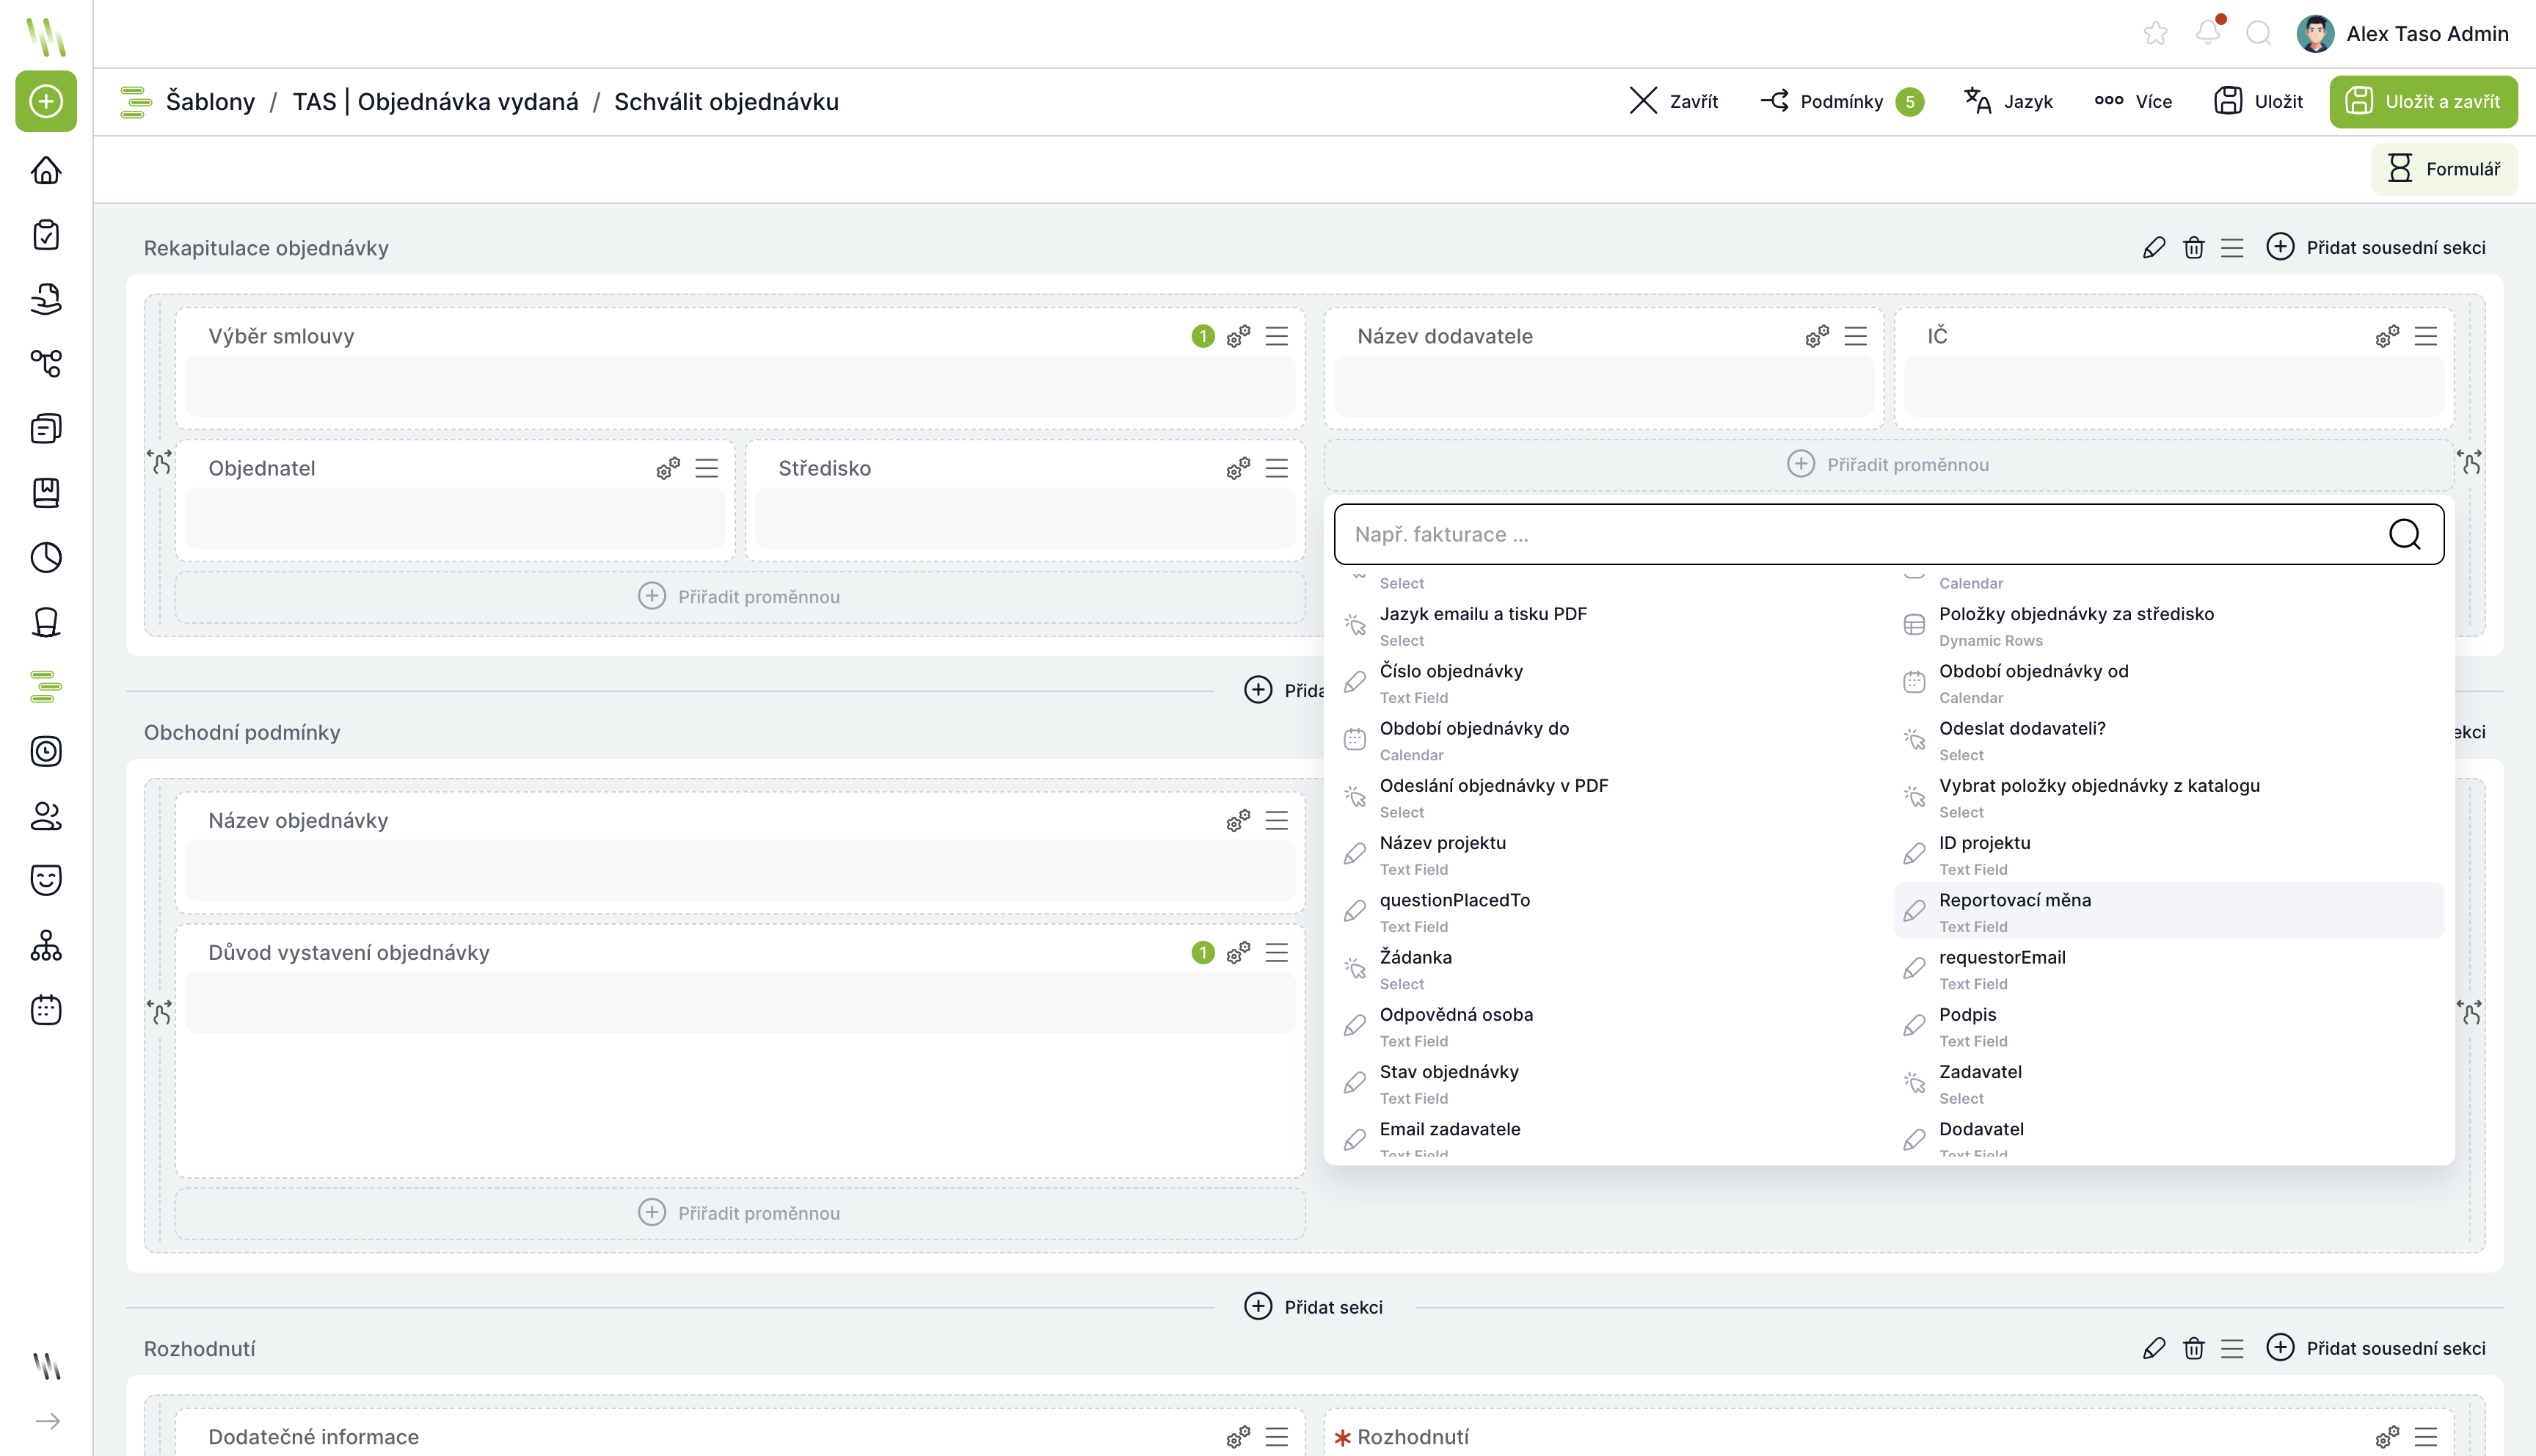This screenshot has height=1456, width=2536.
Task: Click the favorite star icon
Action: (x=2155, y=33)
